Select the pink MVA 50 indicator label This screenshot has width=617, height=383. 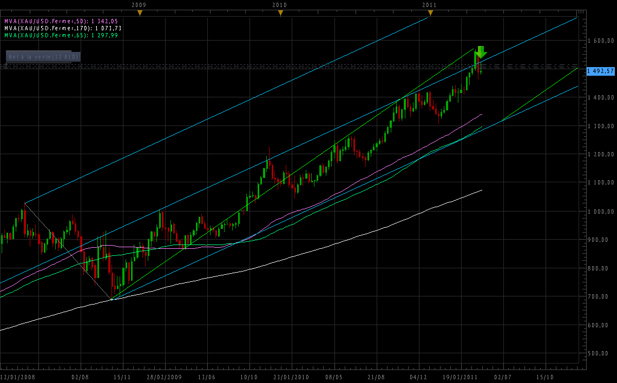[61, 21]
